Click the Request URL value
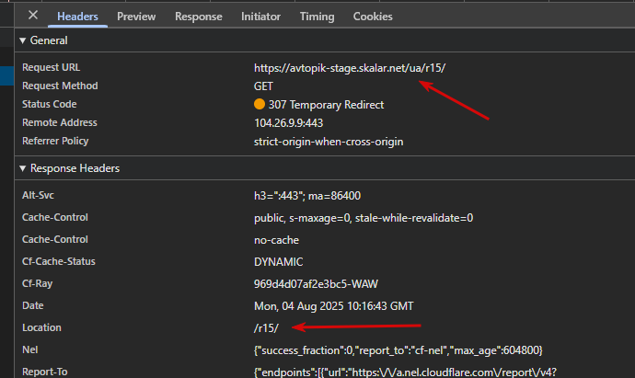 [350, 68]
